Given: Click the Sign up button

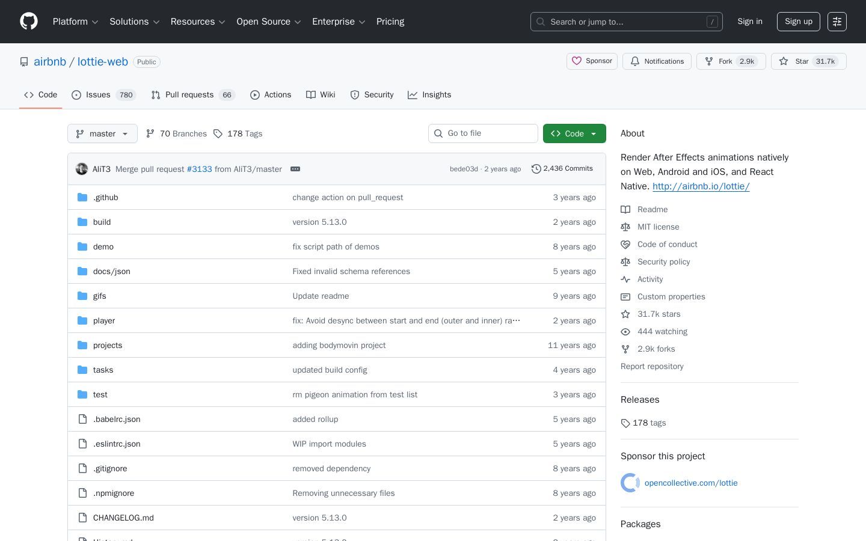Looking at the screenshot, I should 799,22.
